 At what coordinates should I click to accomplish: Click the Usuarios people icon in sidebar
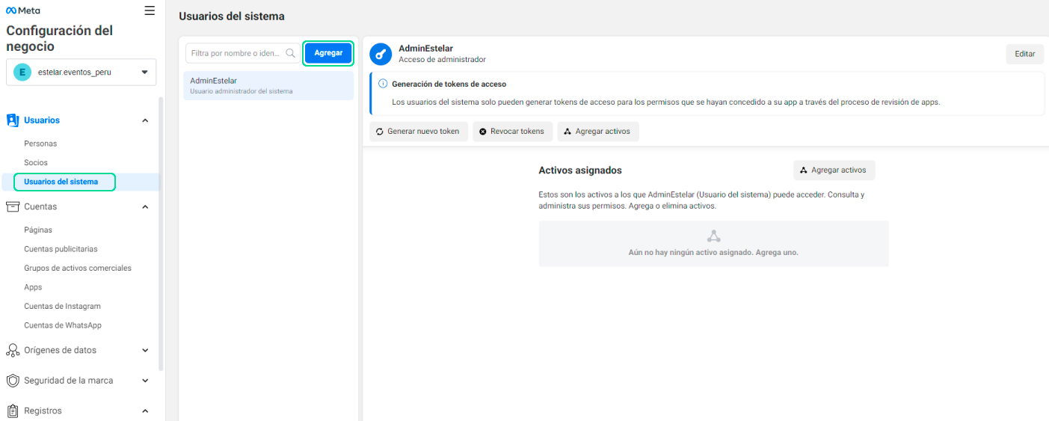click(x=13, y=120)
